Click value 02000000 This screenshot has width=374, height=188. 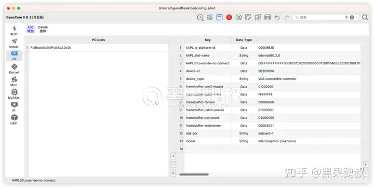tap(266, 118)
